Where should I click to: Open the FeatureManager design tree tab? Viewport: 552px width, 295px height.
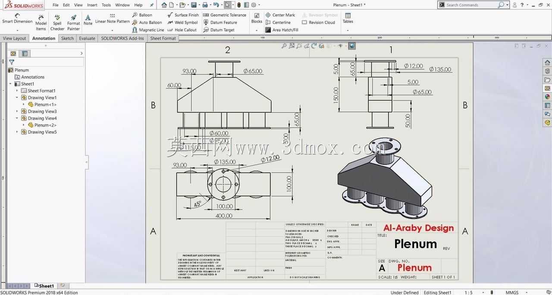tap(13, 53)
